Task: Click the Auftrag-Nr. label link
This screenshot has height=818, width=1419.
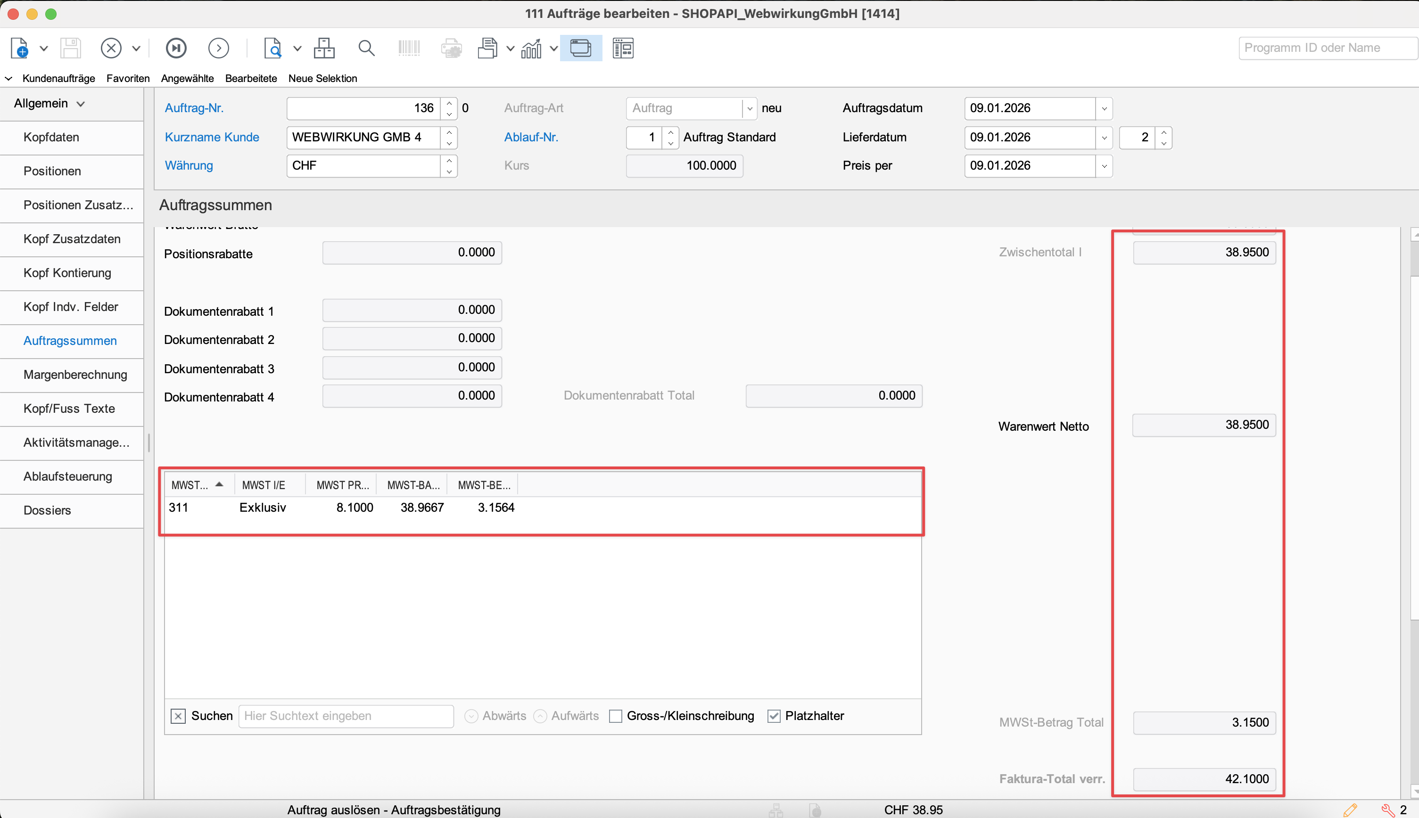Action: [x=194, y=107]
